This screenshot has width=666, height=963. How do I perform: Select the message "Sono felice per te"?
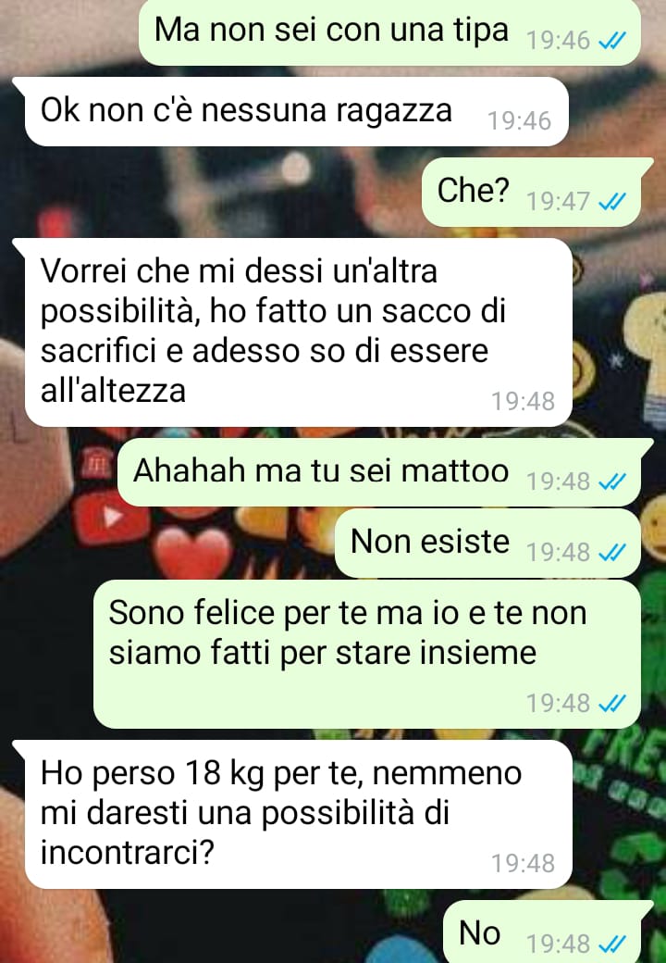pyautogui.click(x=366, y=655)
